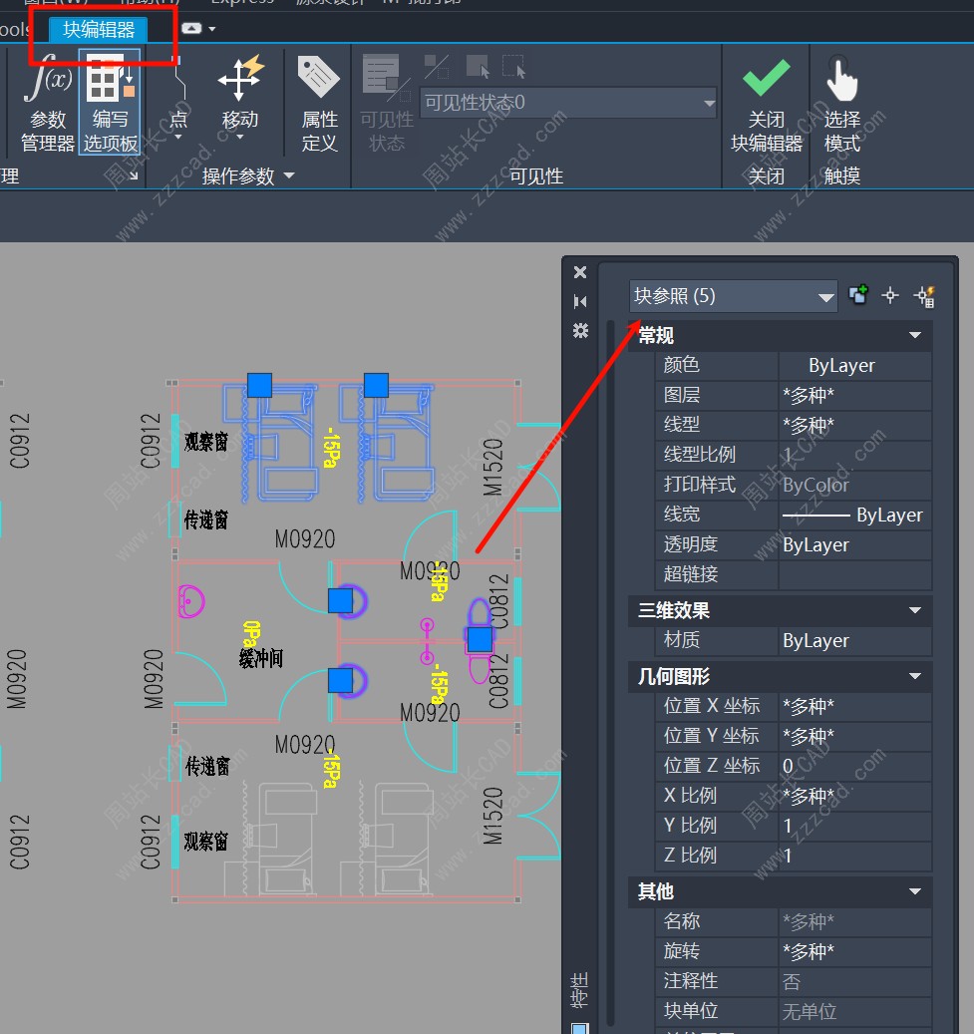The width and height of the screenshot is (974, 1034).
Task: Click the 颜色 ByLayer color field
Action: tap(854, 366)
